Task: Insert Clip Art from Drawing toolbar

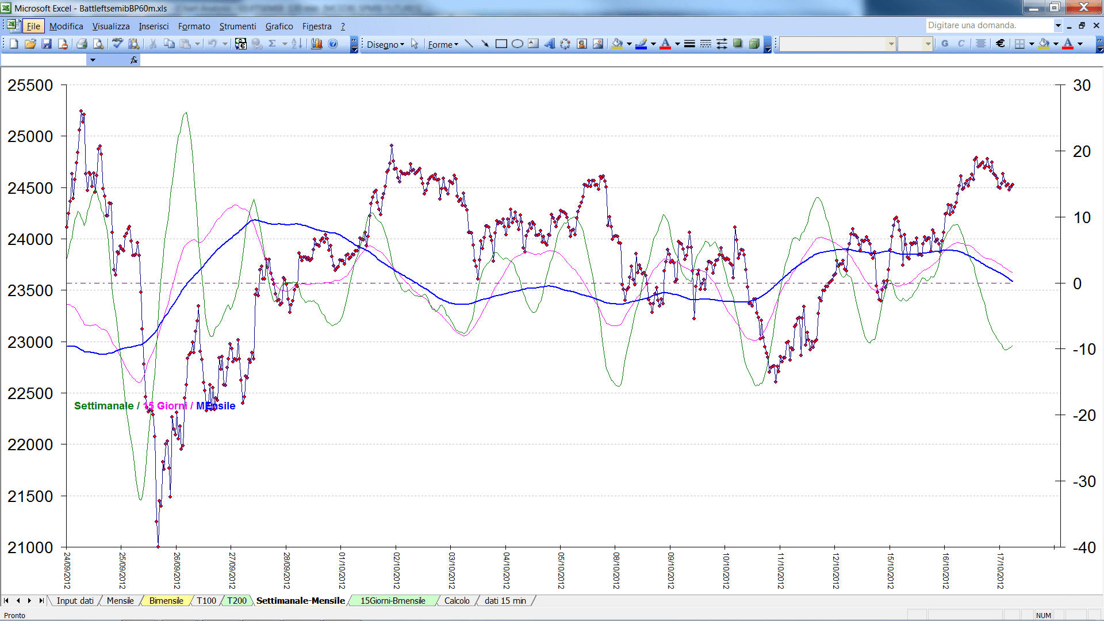Action: coord(582,44)
